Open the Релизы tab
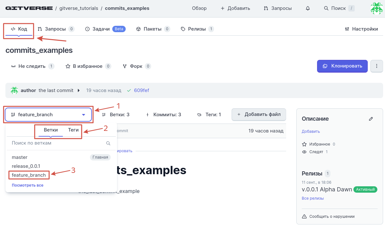385x228 pixels. click(196, 29)
